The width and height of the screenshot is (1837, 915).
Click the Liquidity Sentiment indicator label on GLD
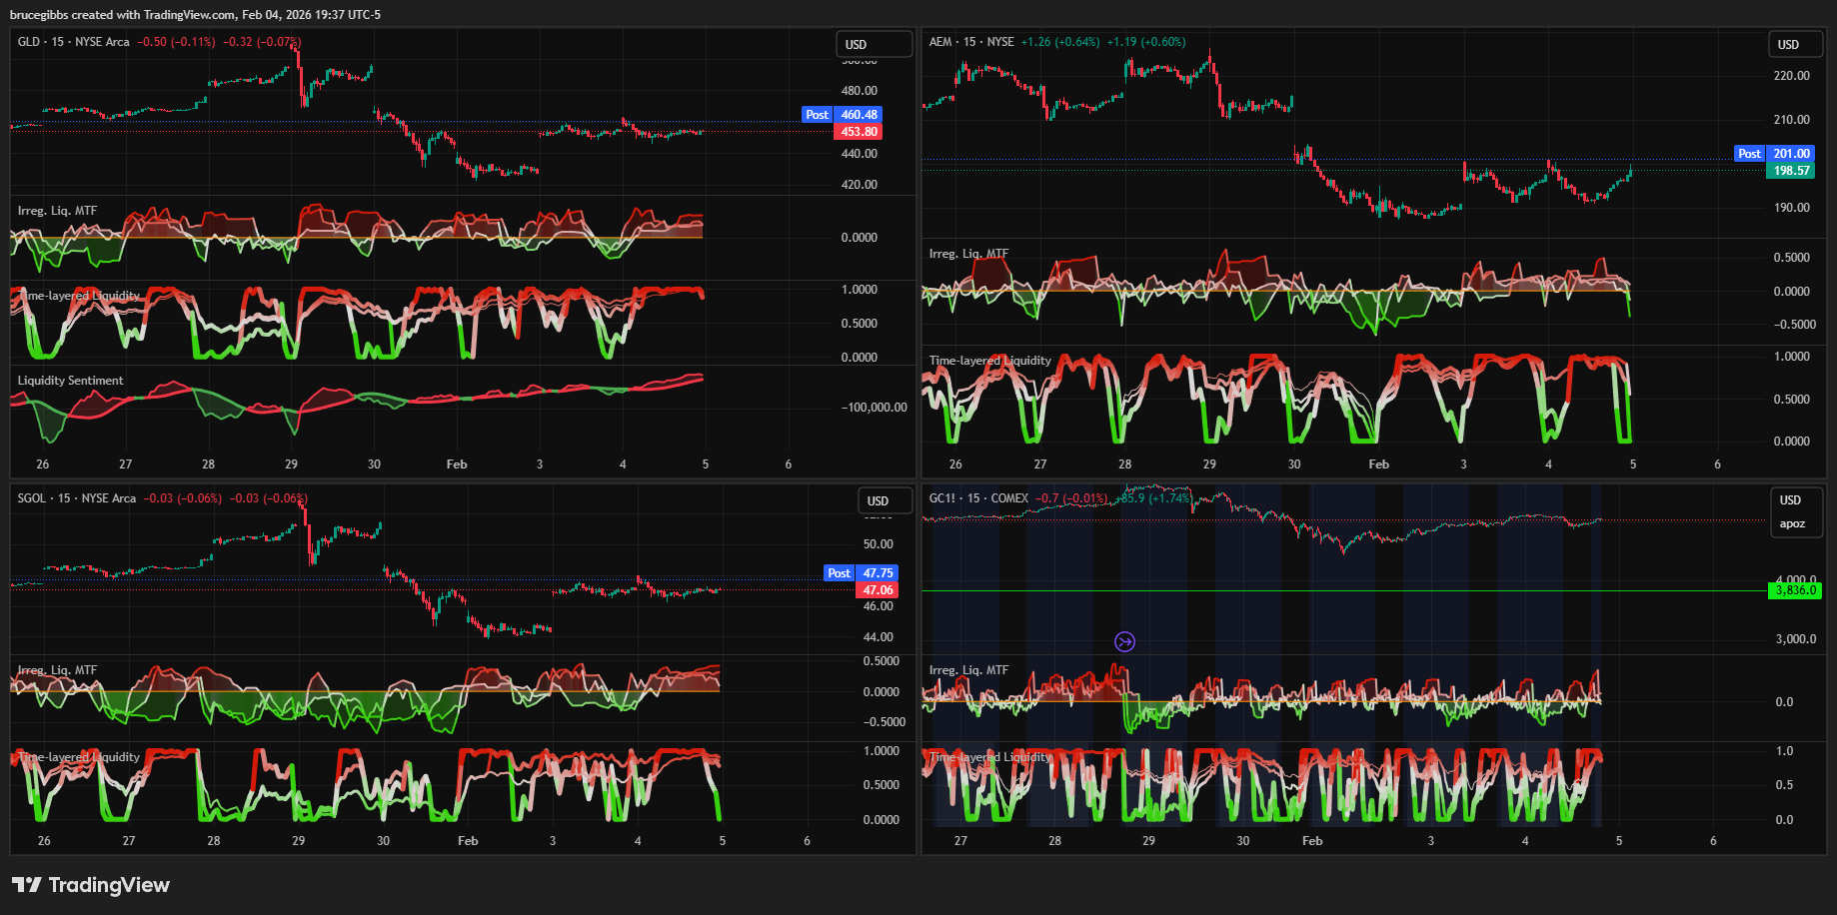tap(70, 381)
